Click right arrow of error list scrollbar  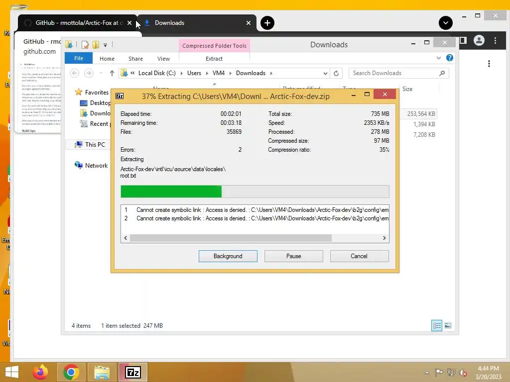[x=384, y=238]
